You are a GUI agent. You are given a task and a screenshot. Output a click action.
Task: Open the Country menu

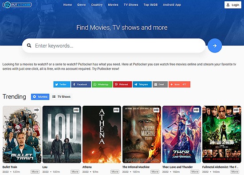pyautogui.click(x=97, y=5)
